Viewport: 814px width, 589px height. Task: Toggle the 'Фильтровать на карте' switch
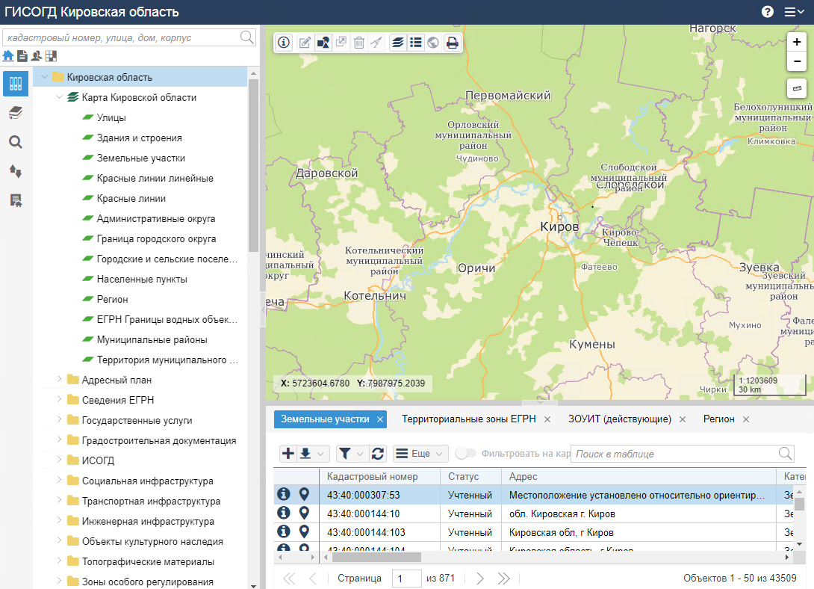pos(465,454)
